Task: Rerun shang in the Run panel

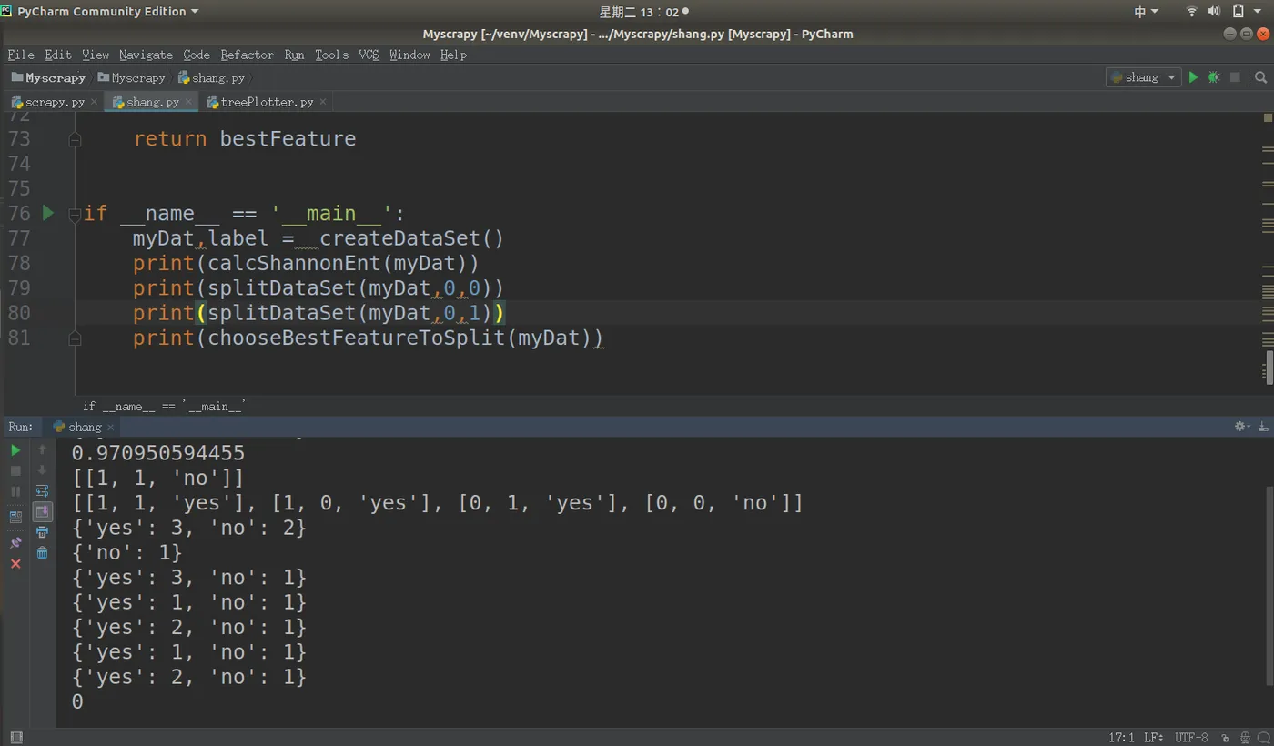Action: pos(15,449)
